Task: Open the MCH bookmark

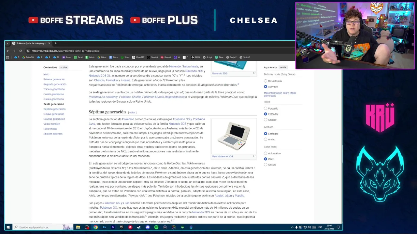Action: coord(196,57)
